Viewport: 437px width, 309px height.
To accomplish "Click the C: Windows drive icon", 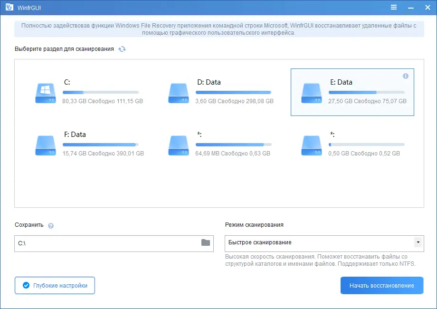I will pyautogui.click(x=46, y=94).
